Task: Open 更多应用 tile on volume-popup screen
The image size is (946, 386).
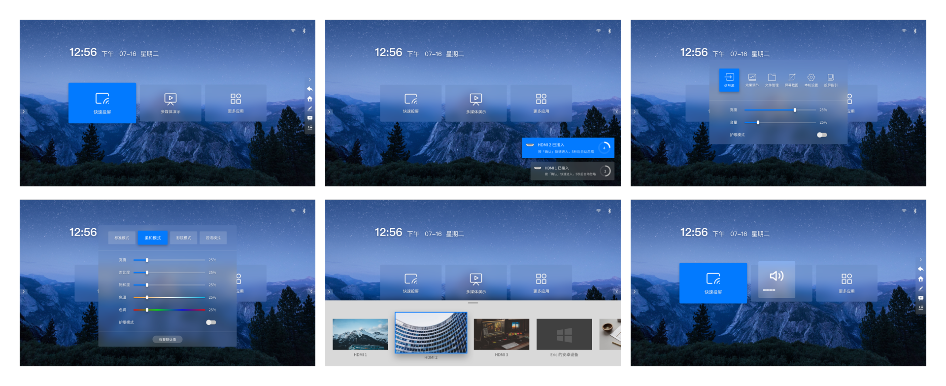Action: (846, 283)
